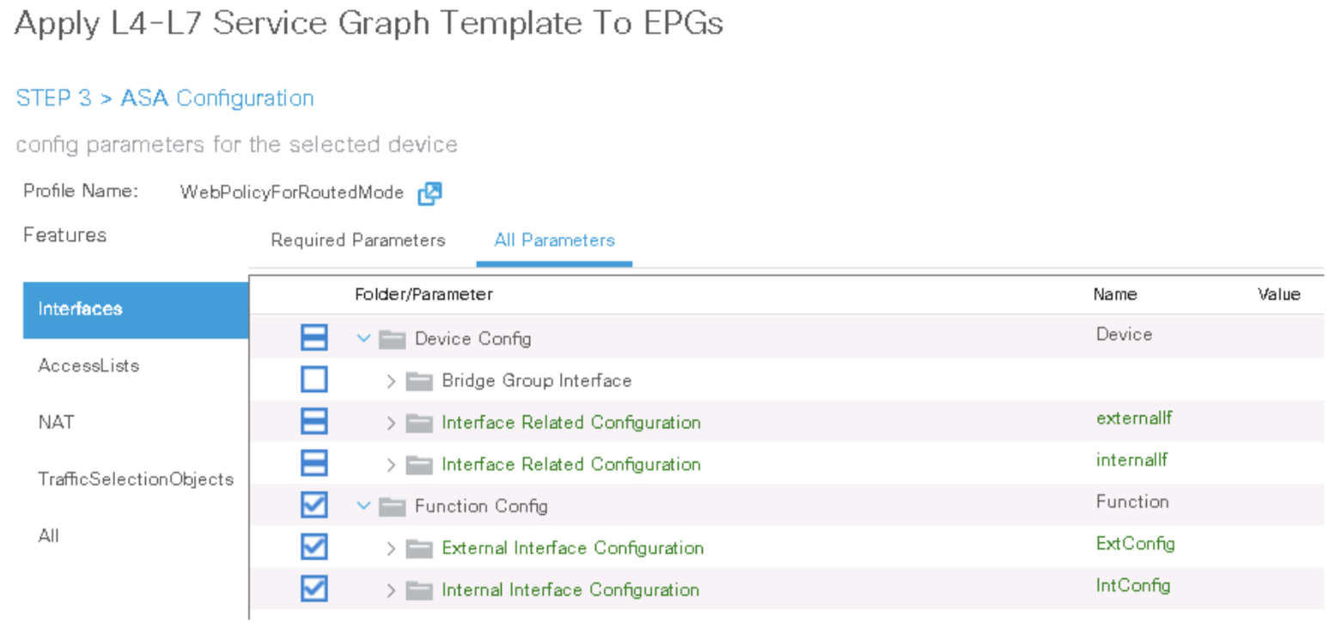The width and height of the screenshot is (1335, 640).
Task: Click the Function Config folder icon
Action: point(393,506)
